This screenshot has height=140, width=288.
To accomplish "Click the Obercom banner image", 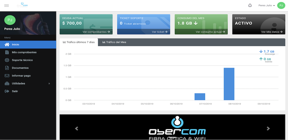I will tap(172, 127).
